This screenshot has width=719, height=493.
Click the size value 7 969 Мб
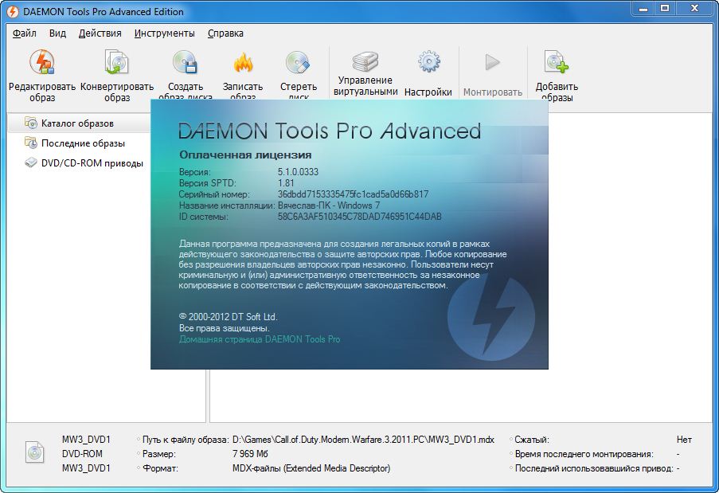coord(250,454)
